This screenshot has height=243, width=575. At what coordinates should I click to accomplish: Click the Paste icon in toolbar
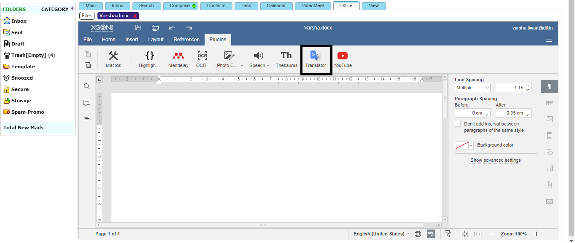tap(88, 65)
